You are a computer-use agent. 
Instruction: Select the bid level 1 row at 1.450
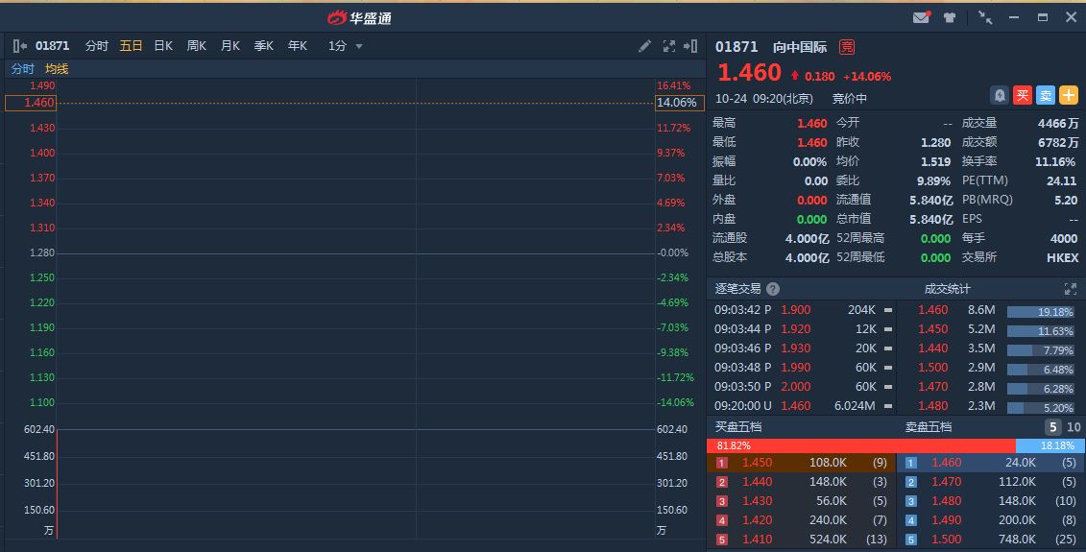point(802,463)
